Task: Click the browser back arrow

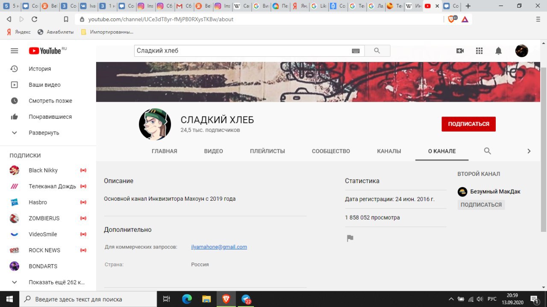Action: (x=9, y=19)
